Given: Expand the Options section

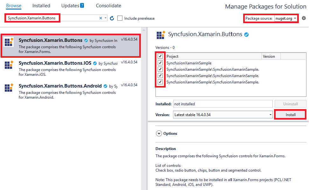Looking at the screenshot, I should [159, 134].
